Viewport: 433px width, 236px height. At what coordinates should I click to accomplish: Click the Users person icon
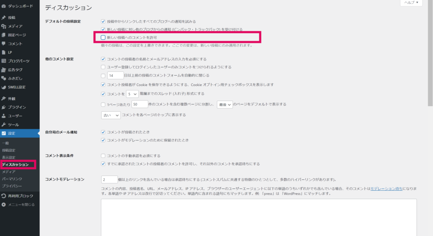pyautogui.click(x=4, y=116)
